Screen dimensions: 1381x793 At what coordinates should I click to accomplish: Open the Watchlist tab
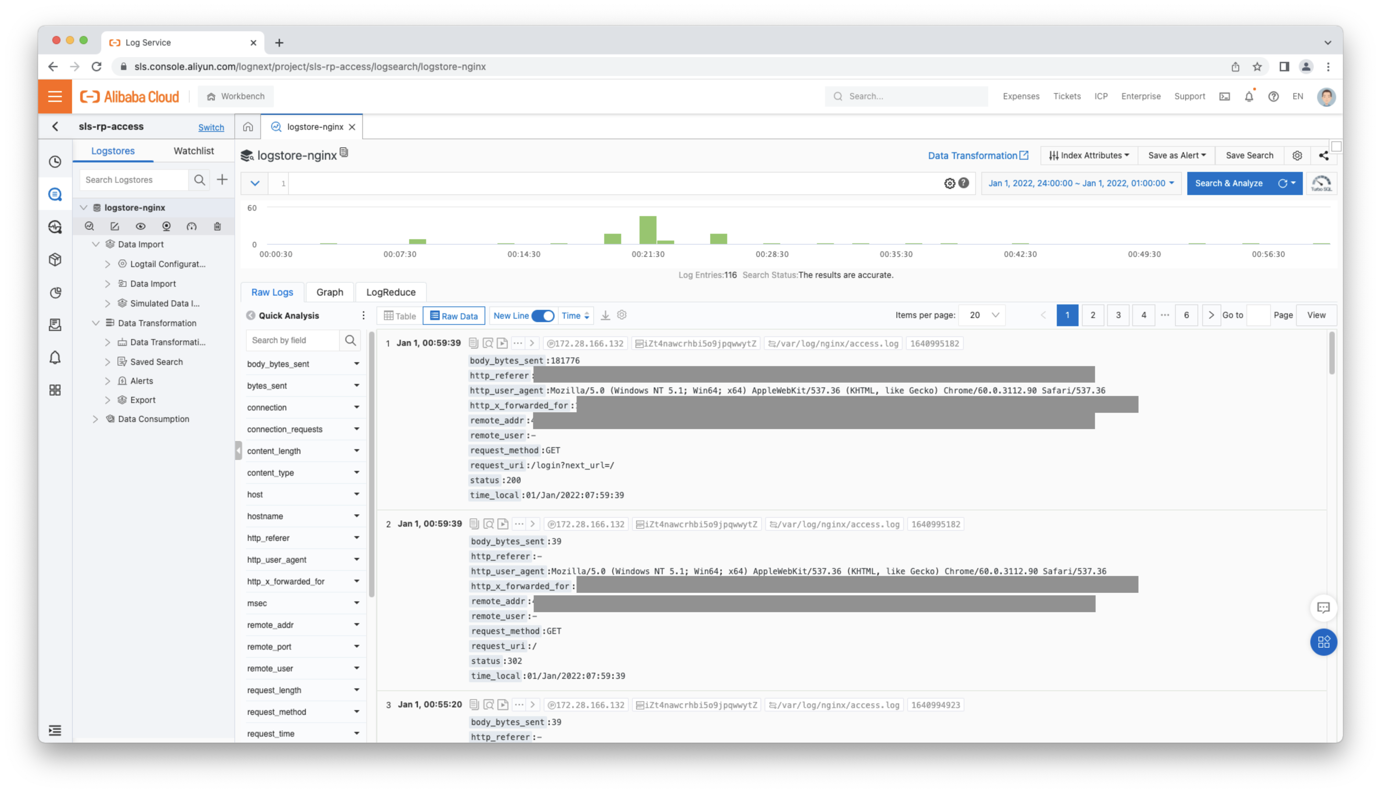193,151
